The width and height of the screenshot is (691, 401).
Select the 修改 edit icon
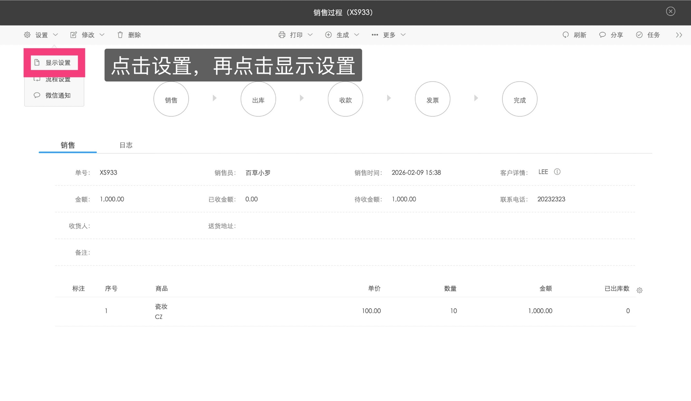pyautogui.click(x=73, y=35)
